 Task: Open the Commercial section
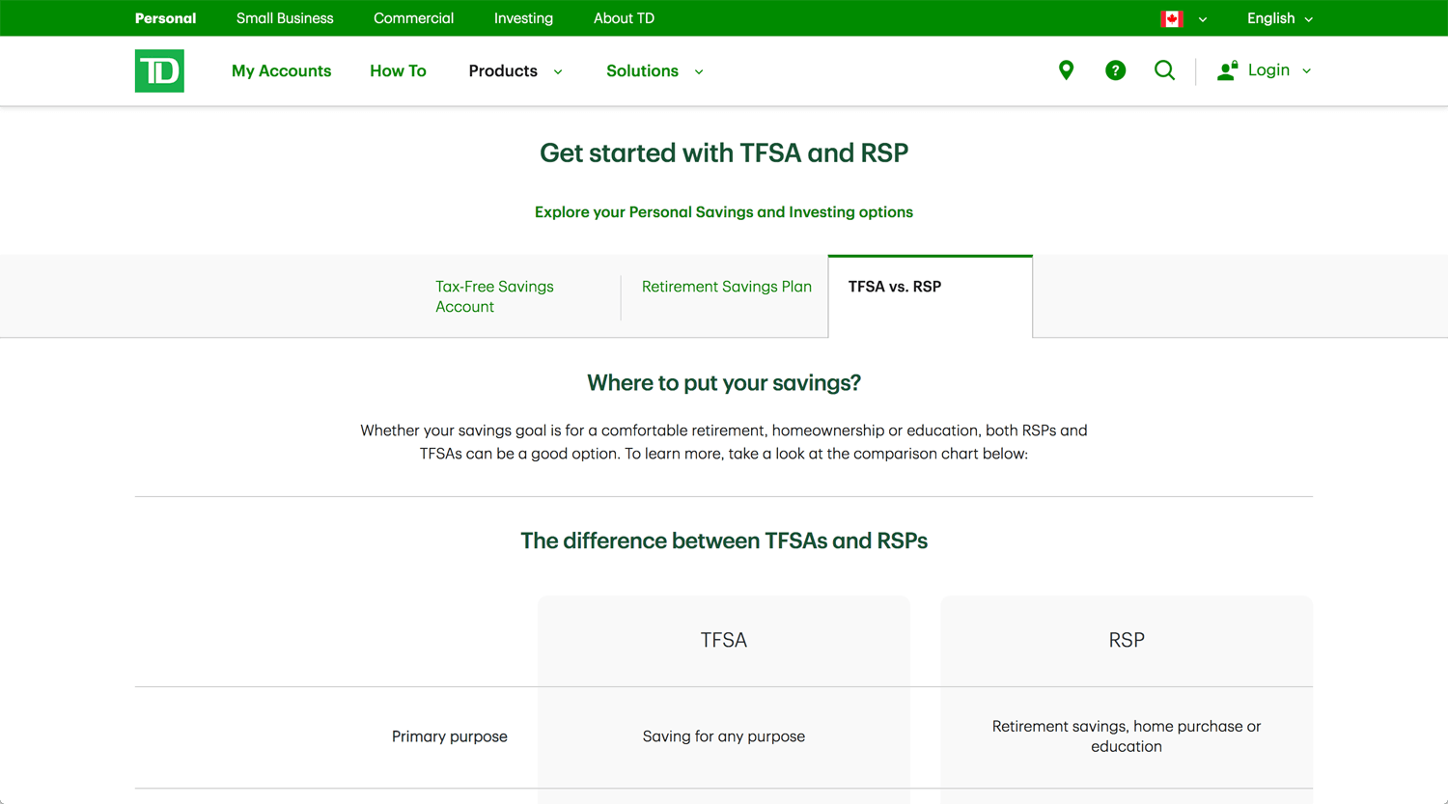413,18
